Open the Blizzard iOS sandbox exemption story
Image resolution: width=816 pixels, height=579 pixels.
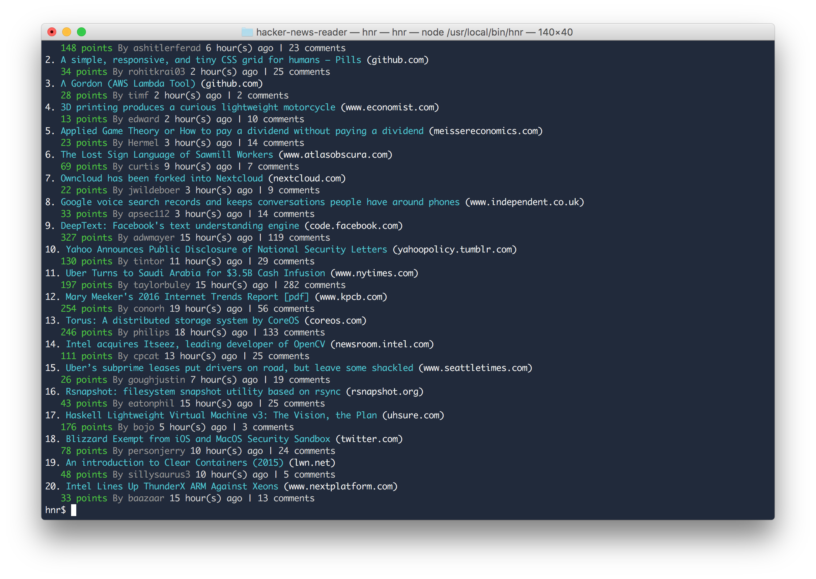point(198,439)
